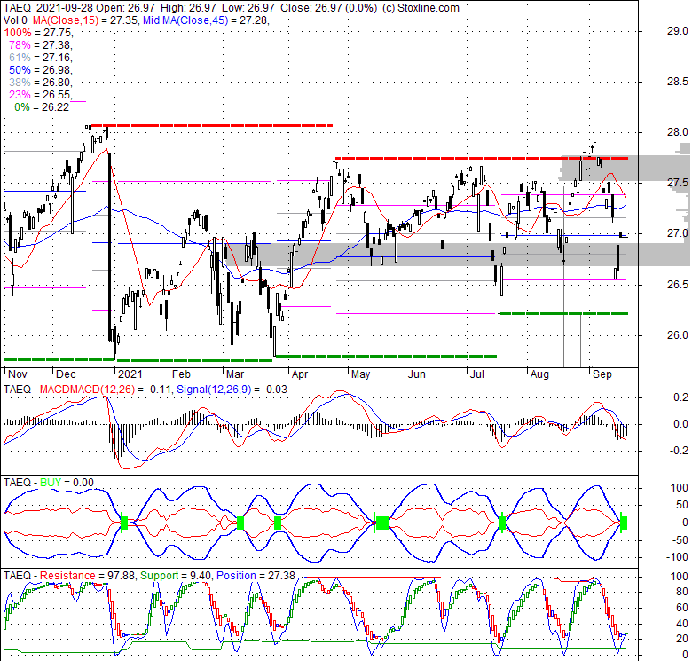The image size is (692, 661).
Task: Click the Support = 9.40 label
Action: [177, 576]
